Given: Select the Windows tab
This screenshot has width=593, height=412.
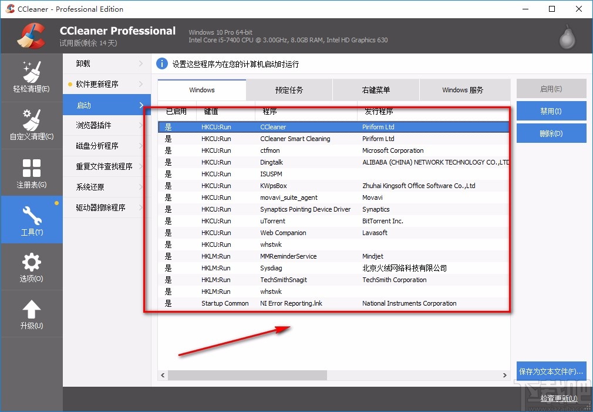Looking at the screenshot, I should 201,89.
